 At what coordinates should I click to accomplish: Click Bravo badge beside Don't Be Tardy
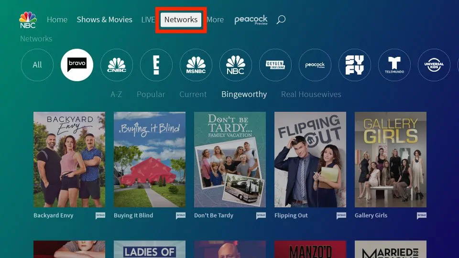[x=261, y=215]
